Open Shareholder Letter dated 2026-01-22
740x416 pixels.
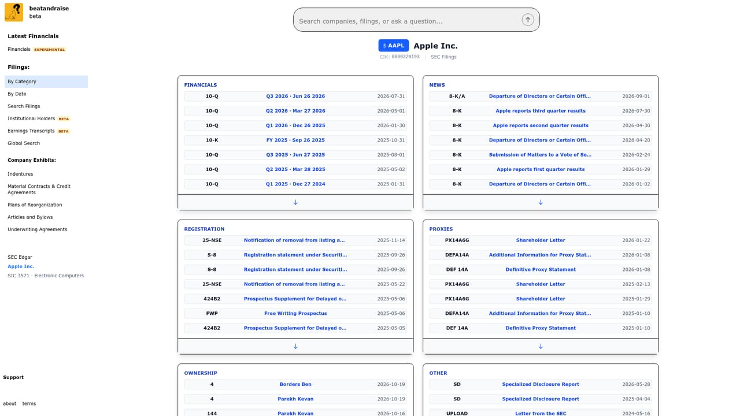(x=541, y=240)
